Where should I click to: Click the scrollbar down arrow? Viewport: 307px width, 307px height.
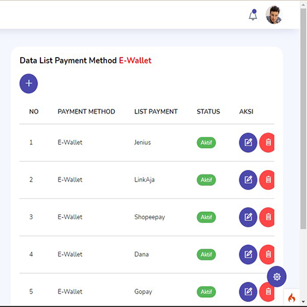(x=303, y=301)
